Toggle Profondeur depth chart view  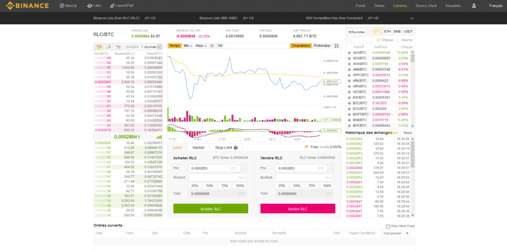(322, 46)
